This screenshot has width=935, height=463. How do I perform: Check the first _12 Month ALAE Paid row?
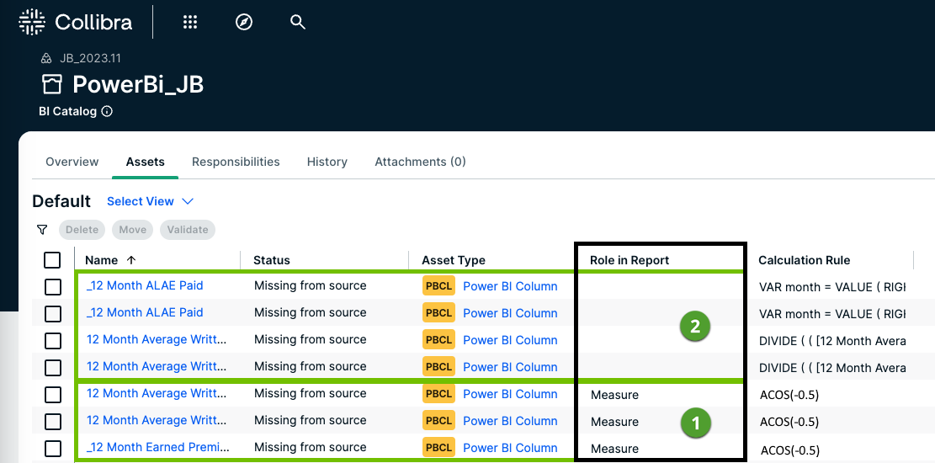point(52,286)
